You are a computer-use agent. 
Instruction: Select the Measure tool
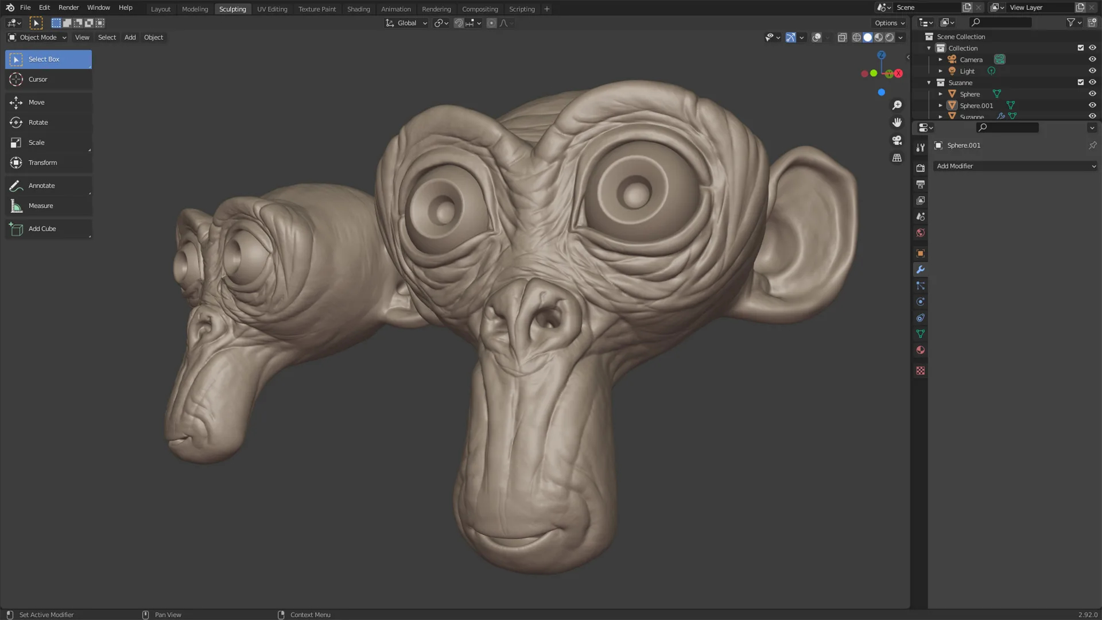[x=40, y=206]
